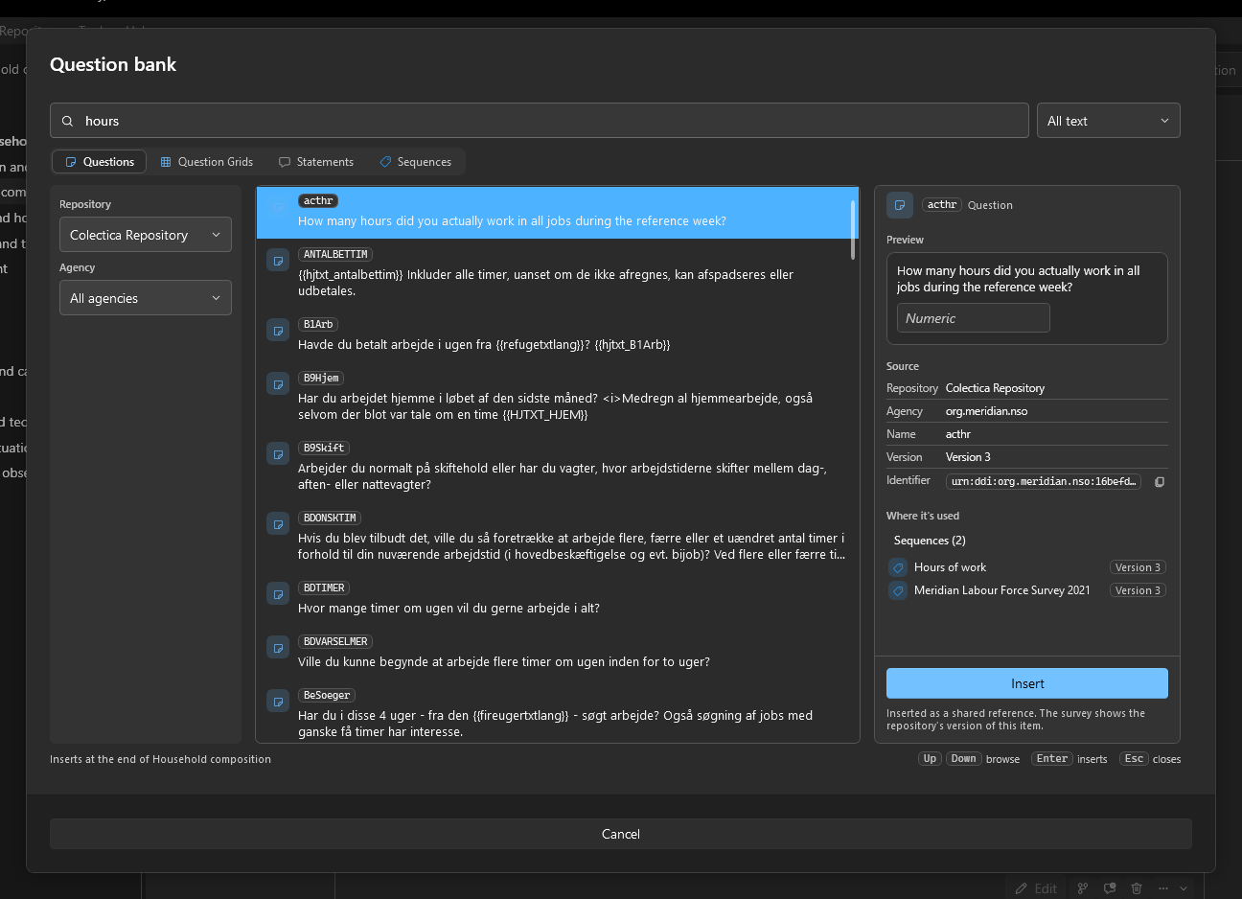Open the Hours of work sequence link
The width and height of the screenshot is (1242, 899).
click(950, 567)
